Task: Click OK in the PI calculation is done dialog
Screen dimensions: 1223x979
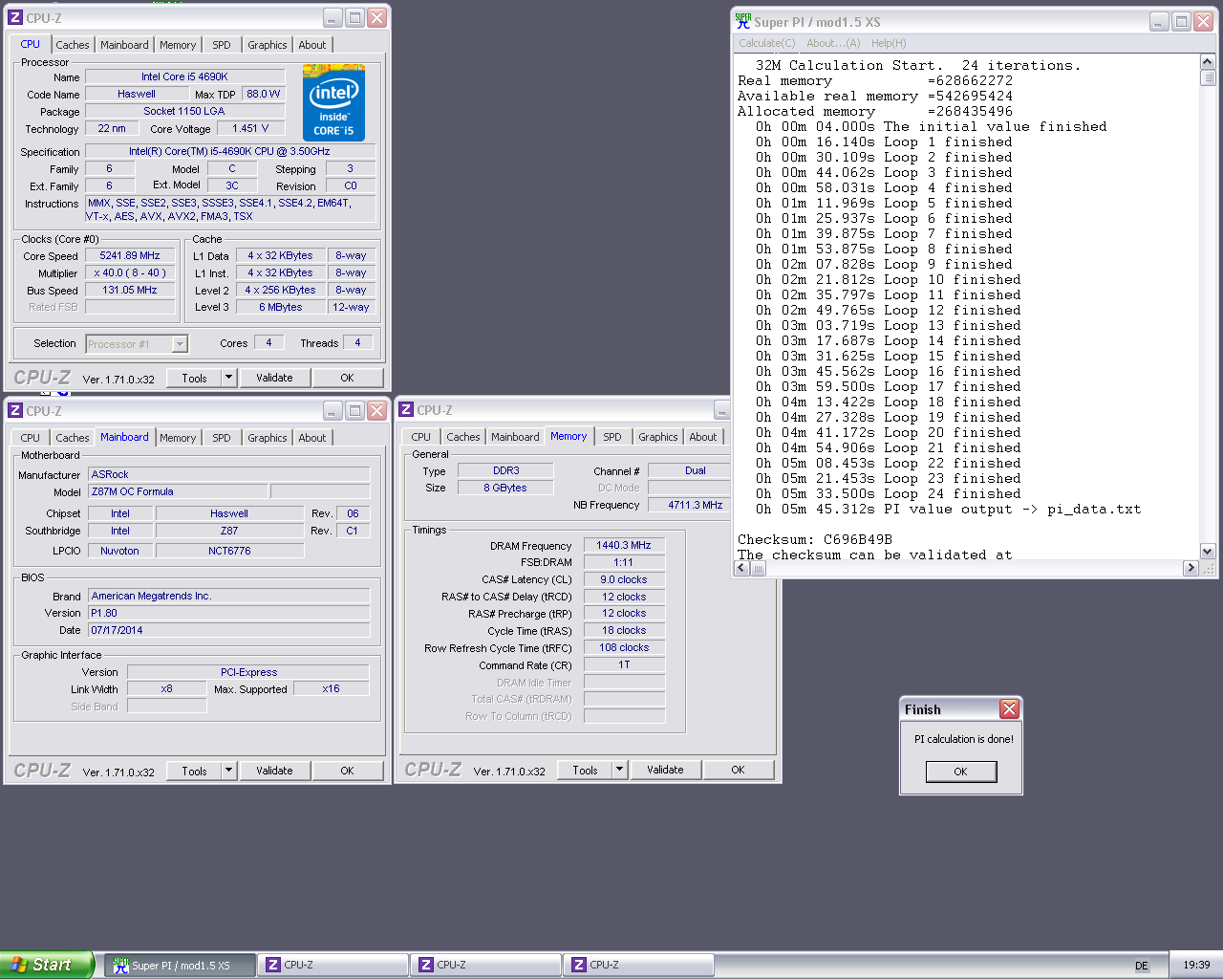Action: click(x=960, y=772)
